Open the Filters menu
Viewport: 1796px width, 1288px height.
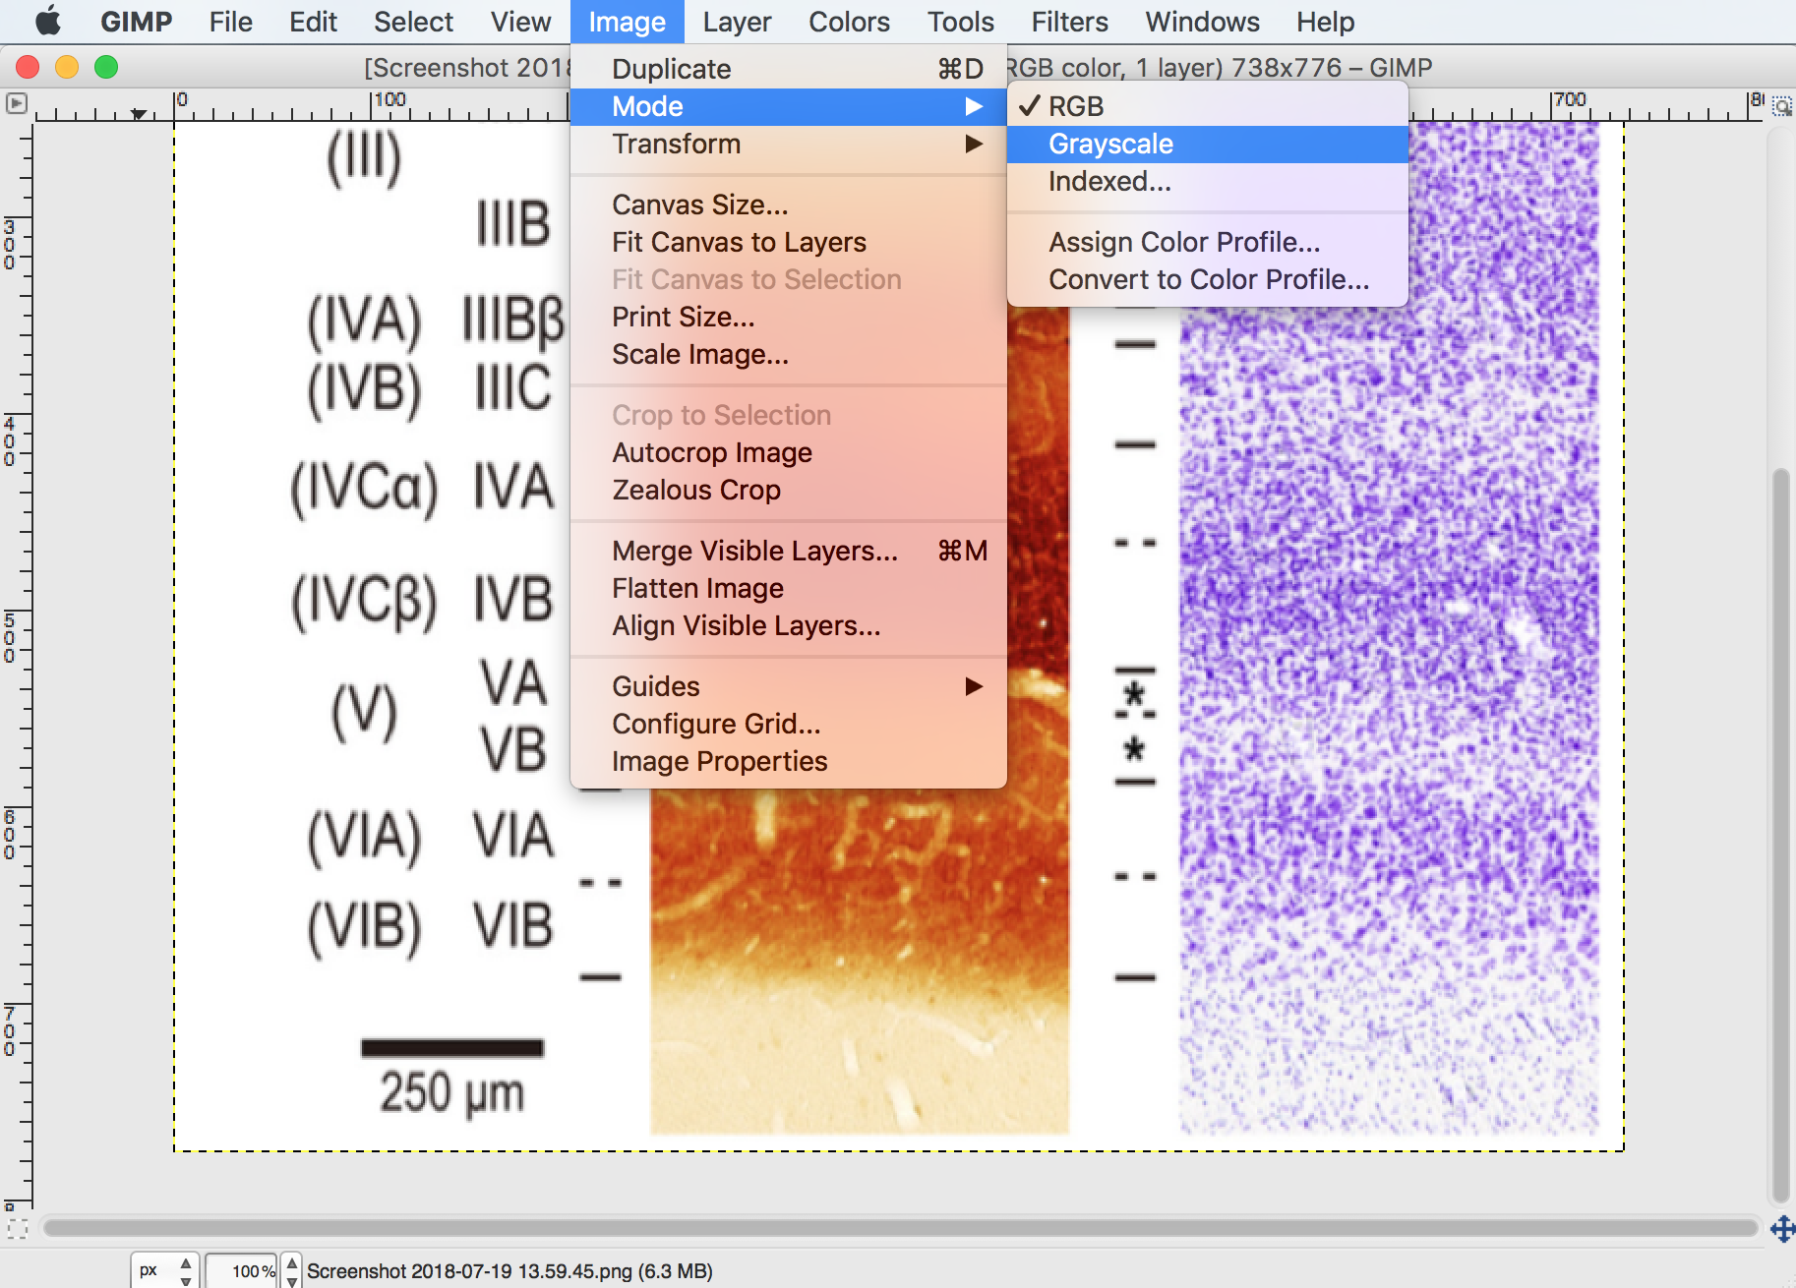1068,21
